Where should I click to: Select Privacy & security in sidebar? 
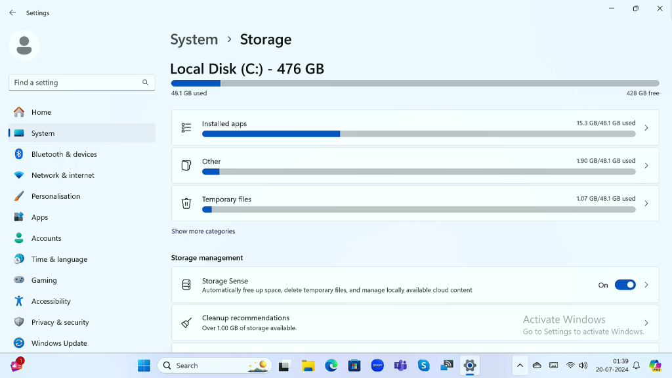click(60, 322)
